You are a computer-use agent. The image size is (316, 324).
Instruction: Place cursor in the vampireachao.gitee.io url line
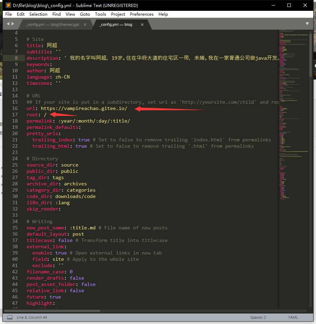84,109
